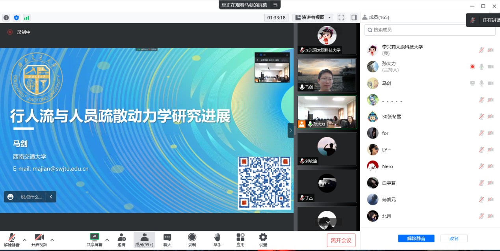Screen dimensions: 500x251
Task: Toggle the green microphone icon for 孙大力
Action: 481,66
